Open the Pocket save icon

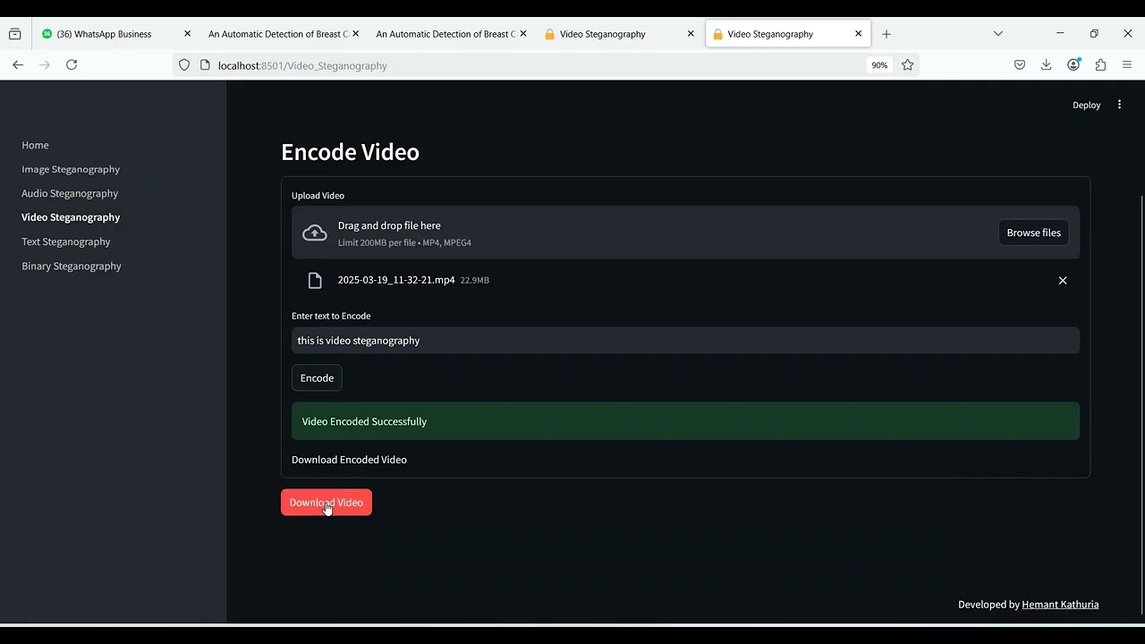(1019, 64)
